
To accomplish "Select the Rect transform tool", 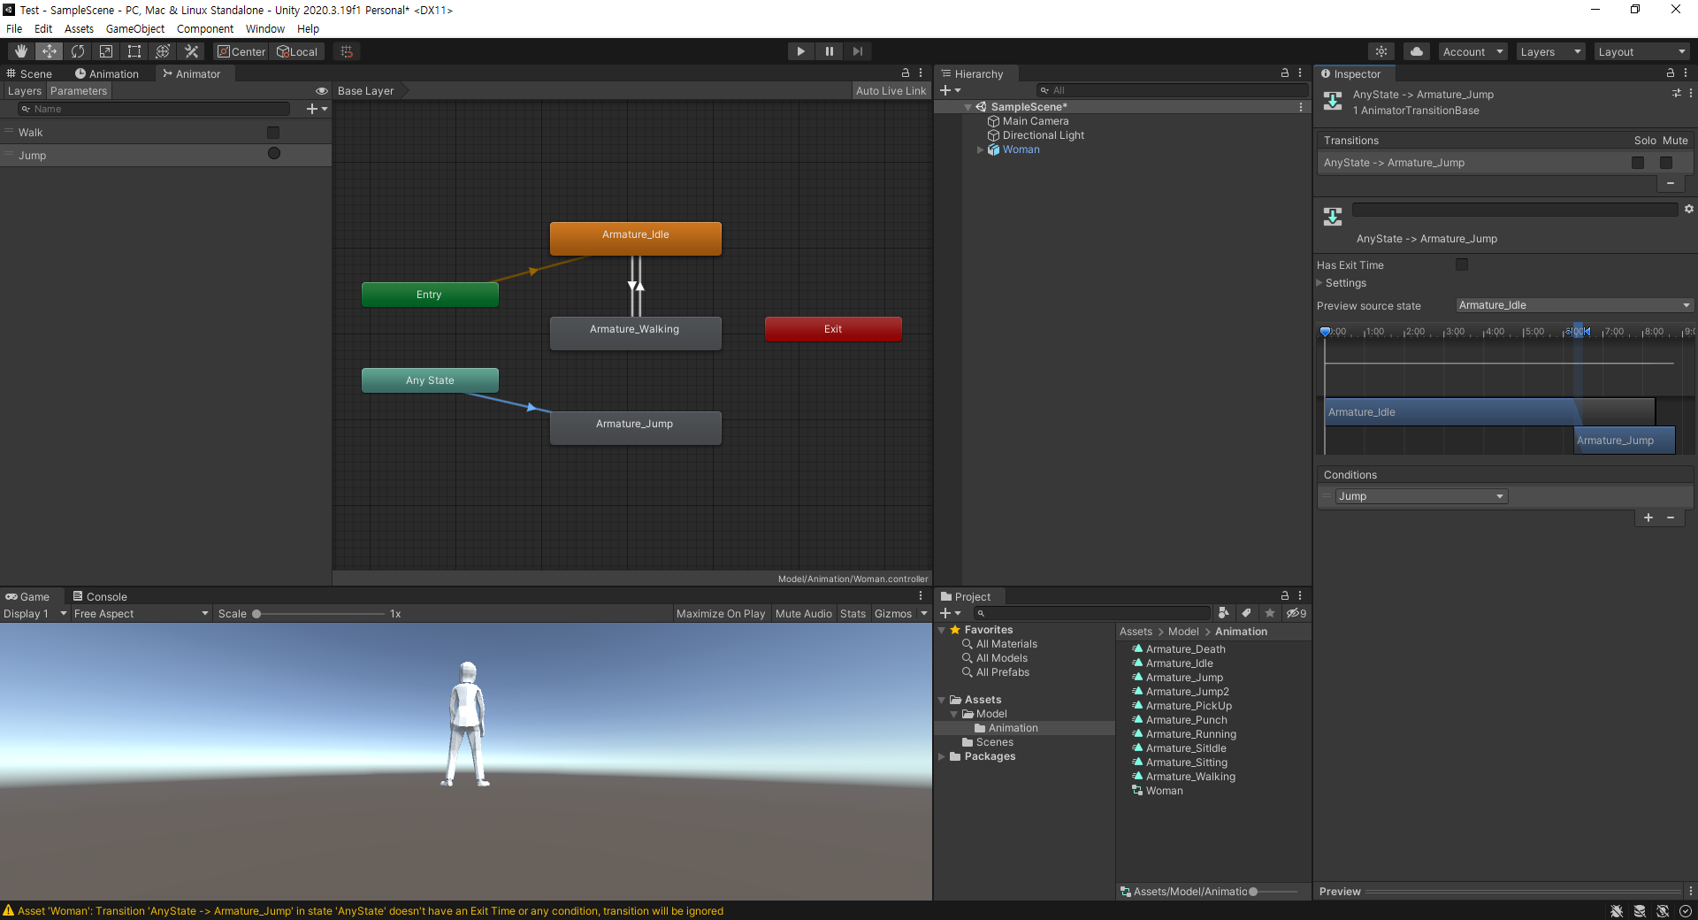I will [134, 51].
